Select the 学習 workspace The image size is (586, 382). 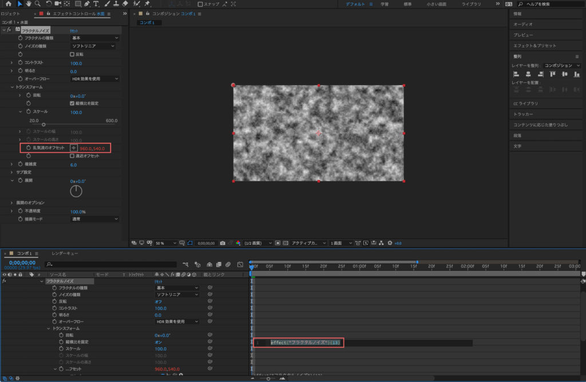point(385,4)
